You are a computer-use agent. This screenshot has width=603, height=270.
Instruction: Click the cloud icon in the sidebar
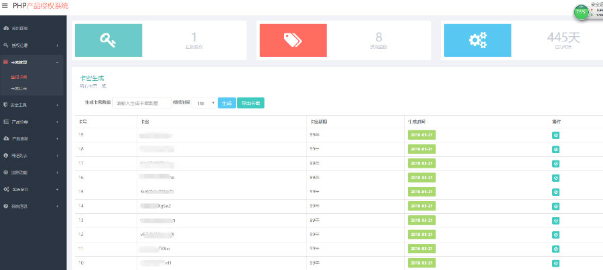click(6, 138)
